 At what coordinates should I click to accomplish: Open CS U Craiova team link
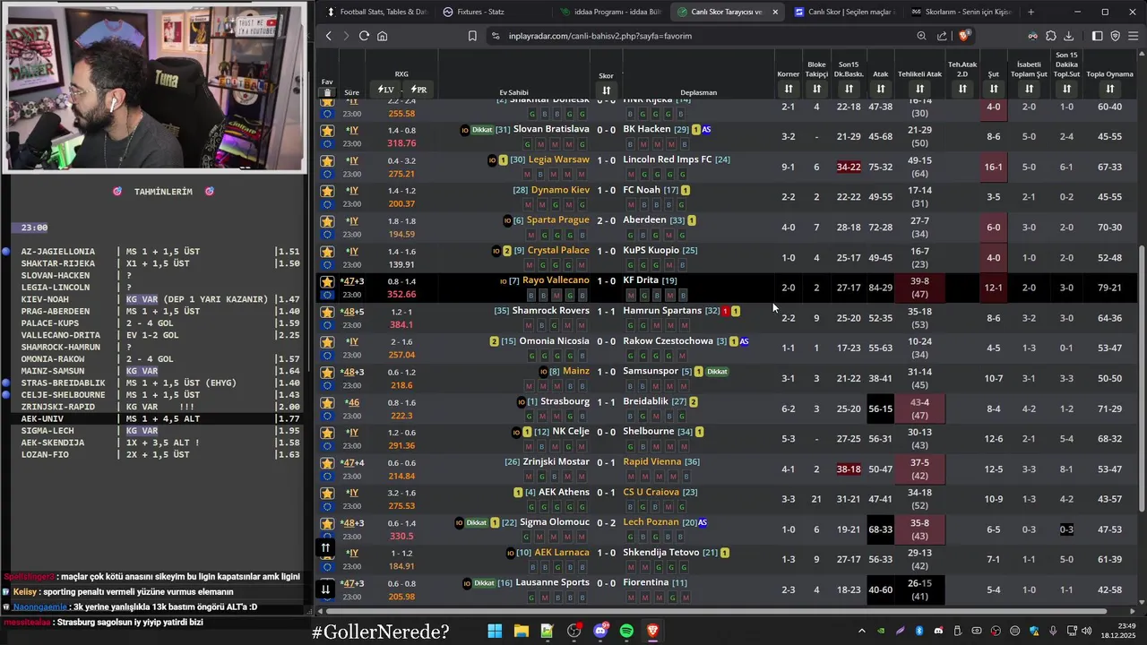pyautogui.click(x=651, y=492)
